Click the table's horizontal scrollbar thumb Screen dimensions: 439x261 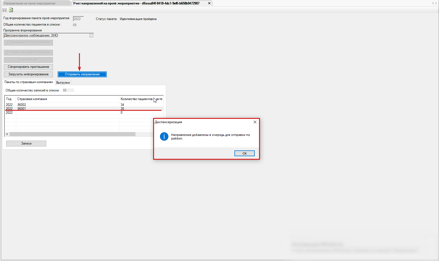tap(72, 134)
